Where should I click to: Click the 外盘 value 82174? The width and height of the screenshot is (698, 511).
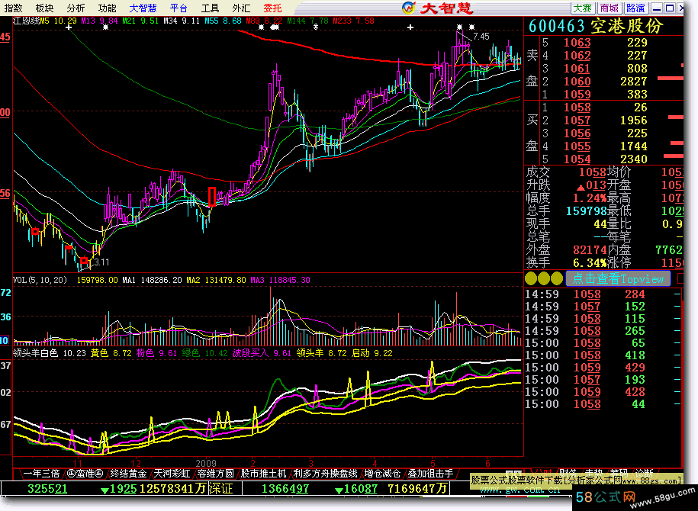[590, 249]
